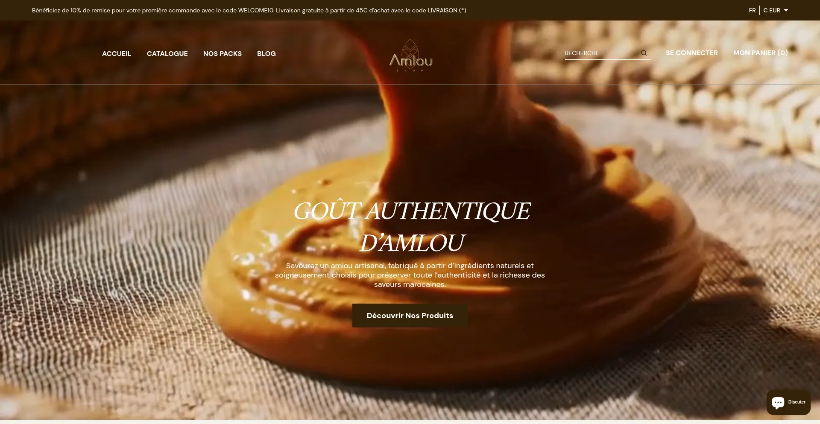
Task: Expand the EUR currency dropdown arrow
Action: click(x=786, y=10)
